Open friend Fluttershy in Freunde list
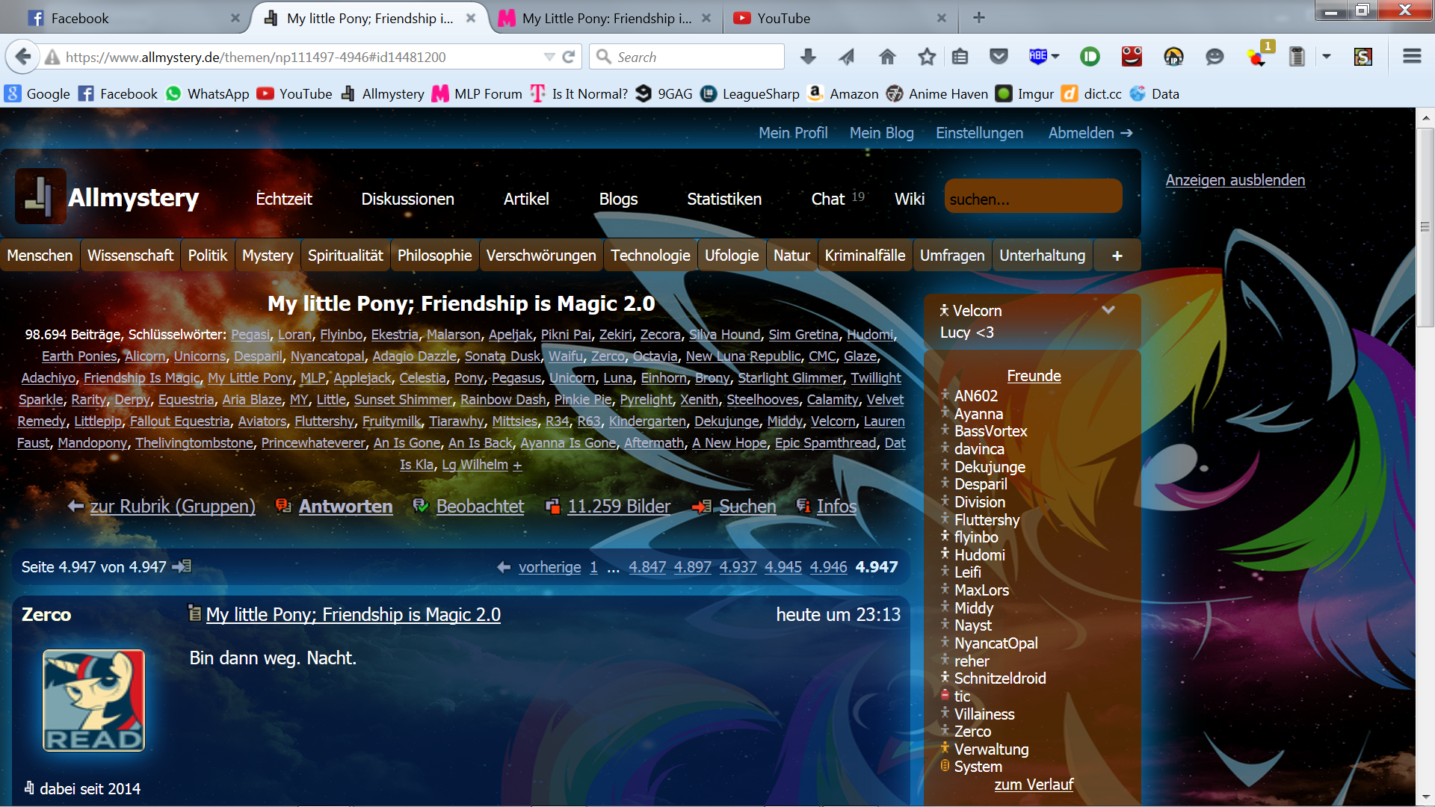Screen dimensions: 1435x807 [x=987, y=520]
